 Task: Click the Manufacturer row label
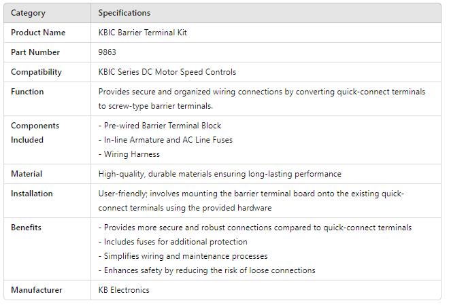pos(36,290)
